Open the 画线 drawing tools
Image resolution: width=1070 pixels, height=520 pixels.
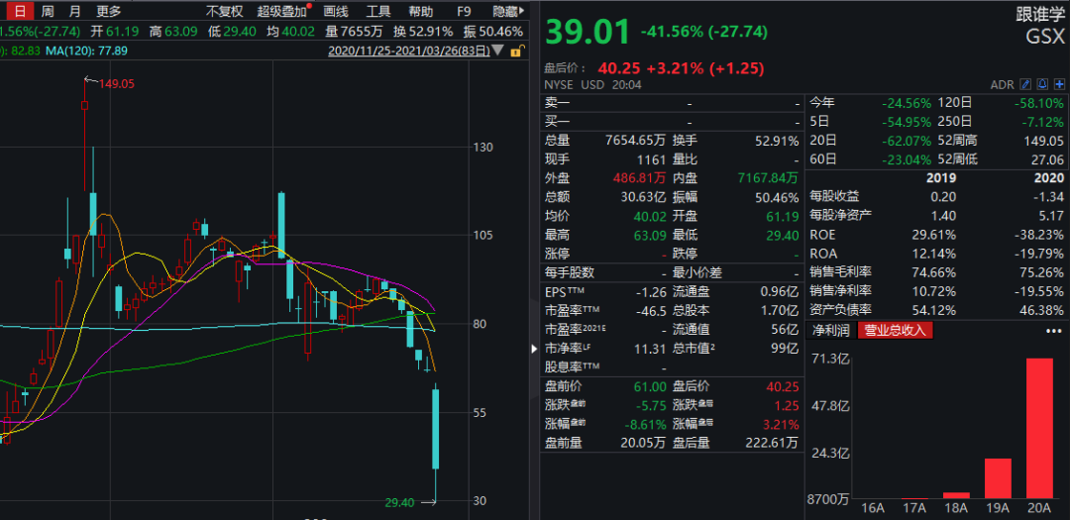point(336,12)
